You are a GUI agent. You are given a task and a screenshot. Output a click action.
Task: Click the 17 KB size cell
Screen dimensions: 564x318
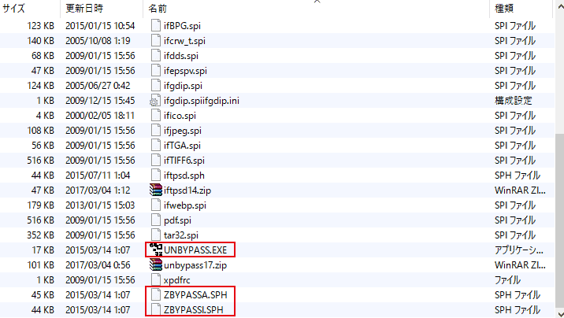click(43, 250)
